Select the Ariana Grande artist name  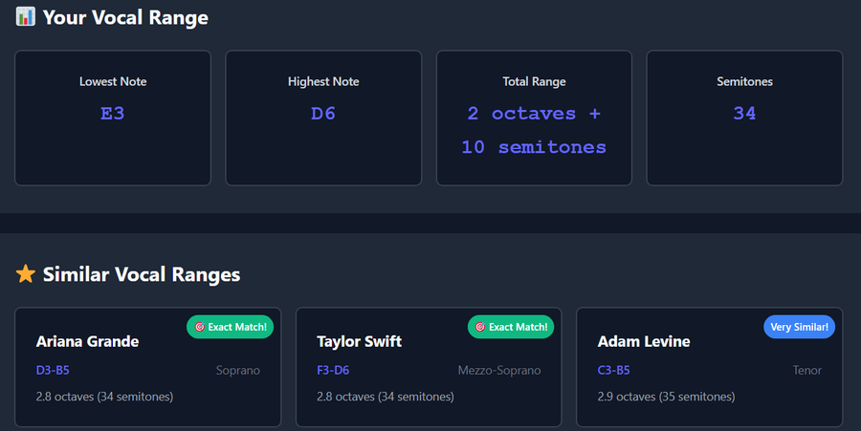click(87, 342)
